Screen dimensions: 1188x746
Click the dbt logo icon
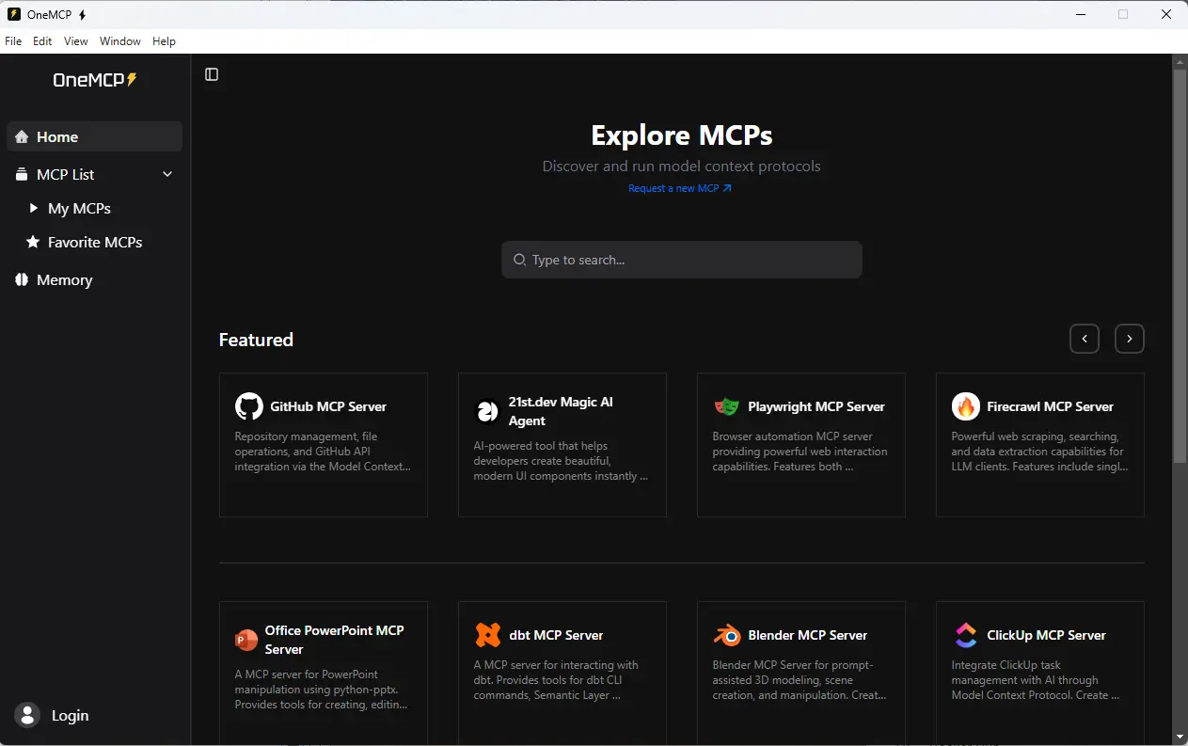pos(488,635)
